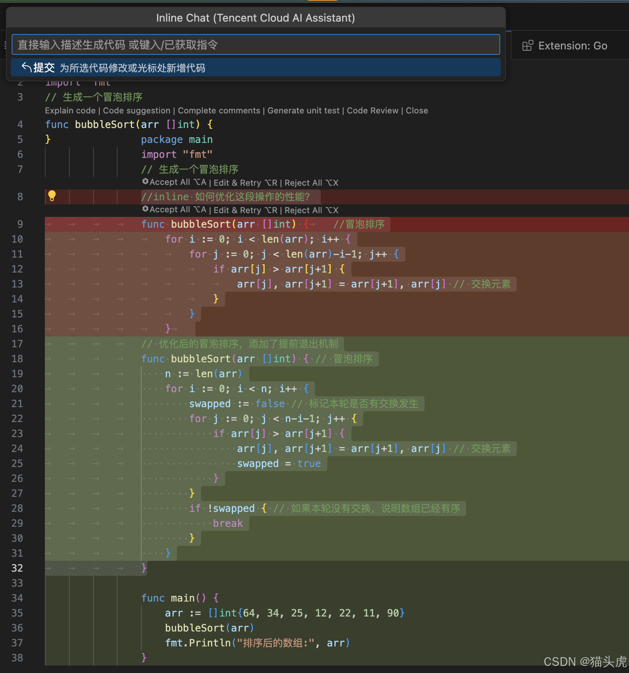
Task: Click the '// 生成一个冒泡排序' comment on line 3
Action: 94,97
